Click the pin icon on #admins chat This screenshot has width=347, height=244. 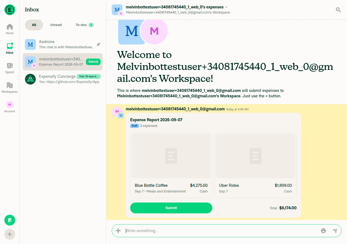click(x=98, y=44)
